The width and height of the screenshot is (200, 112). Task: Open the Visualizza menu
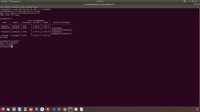[x=15, y=7]
